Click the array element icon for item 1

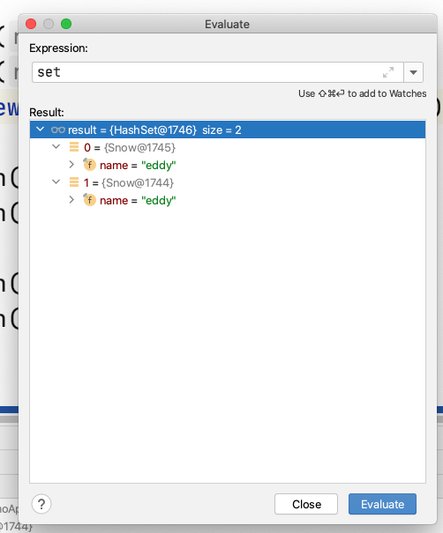[x=74, y=182]
